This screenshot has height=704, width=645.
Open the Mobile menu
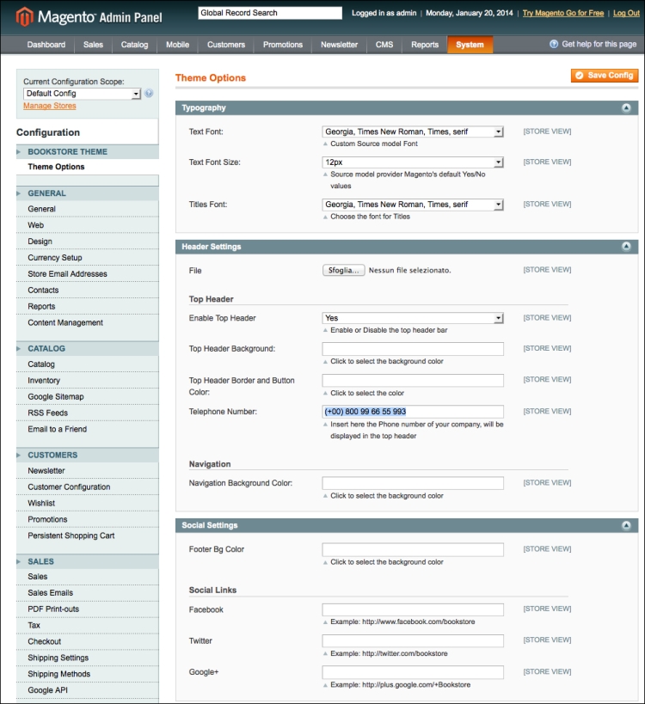[177, 45]
